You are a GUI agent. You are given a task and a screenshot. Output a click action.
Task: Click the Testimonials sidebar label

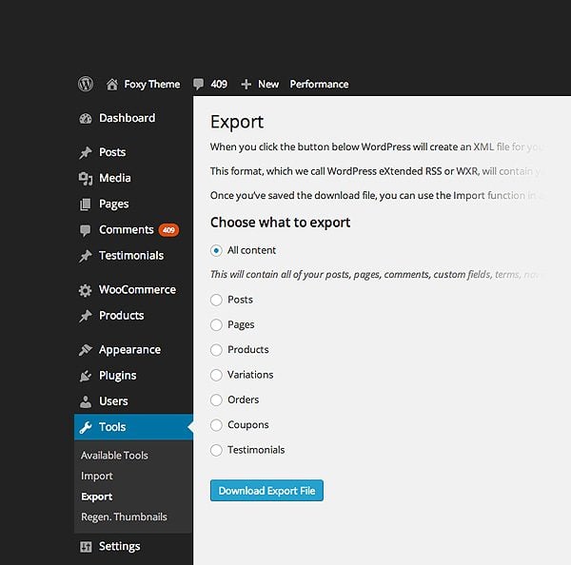pos(131,256)
